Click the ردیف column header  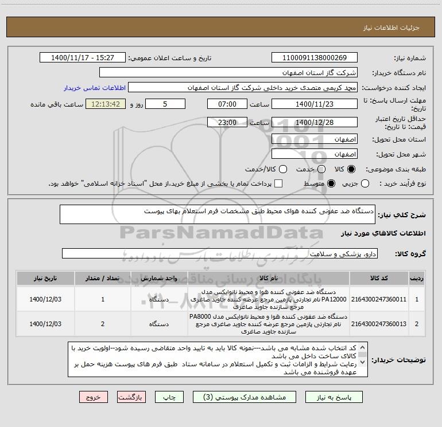(417, 278)
